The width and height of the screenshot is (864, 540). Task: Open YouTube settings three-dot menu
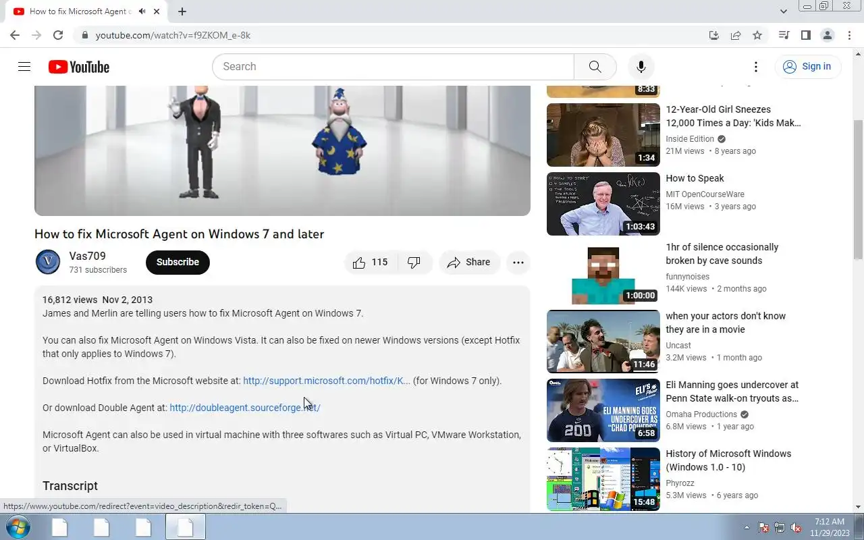click(x=756, y=67)
